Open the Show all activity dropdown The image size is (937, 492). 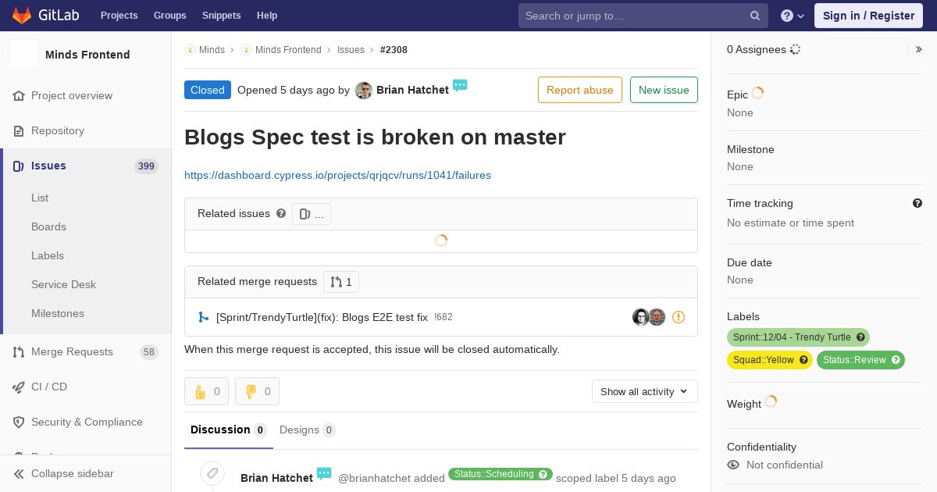coord(645,391)
